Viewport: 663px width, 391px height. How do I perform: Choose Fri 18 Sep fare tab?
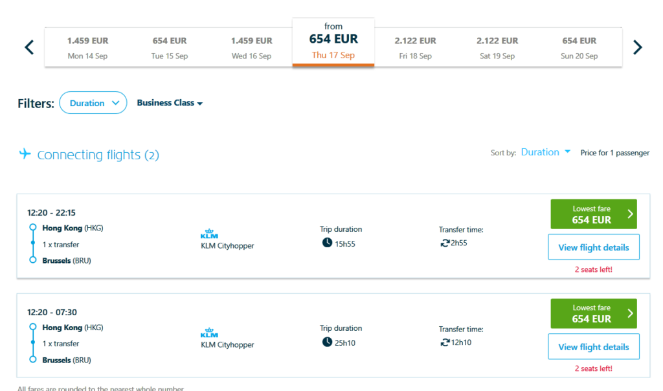point(415,47)
